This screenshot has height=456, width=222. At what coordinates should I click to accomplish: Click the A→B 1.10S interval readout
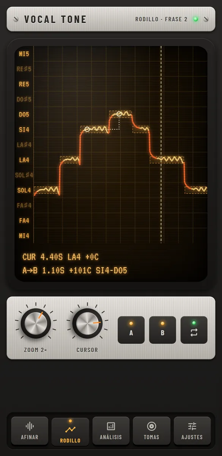tap(75, 271)
